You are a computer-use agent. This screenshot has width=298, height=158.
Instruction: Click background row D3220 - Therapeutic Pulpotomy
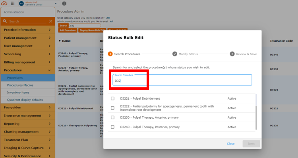point(78,125)
